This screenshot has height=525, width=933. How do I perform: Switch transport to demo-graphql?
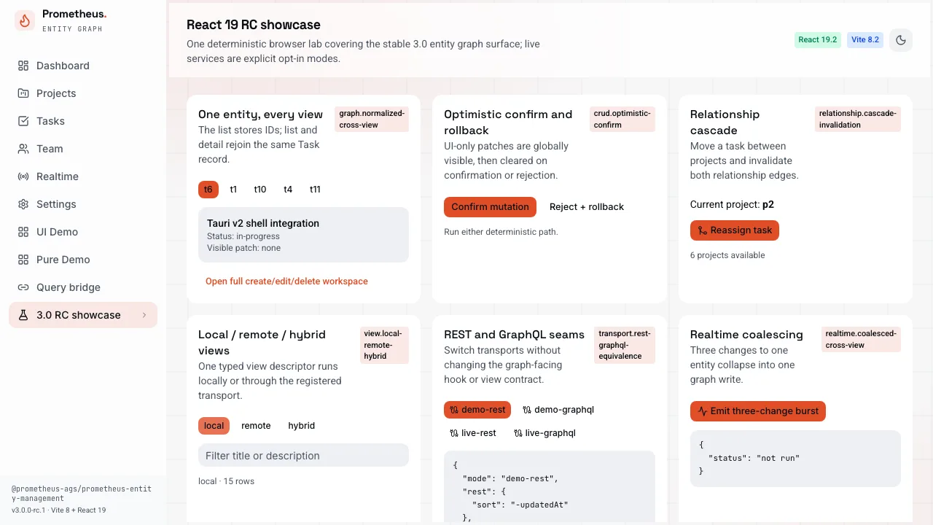pos(558,410)
